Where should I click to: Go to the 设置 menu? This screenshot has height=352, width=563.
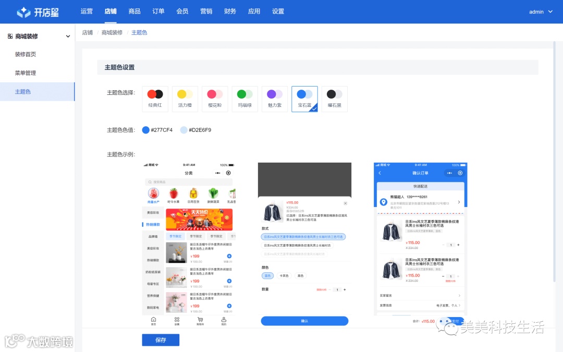pos(278,11)
